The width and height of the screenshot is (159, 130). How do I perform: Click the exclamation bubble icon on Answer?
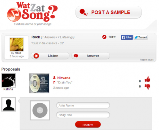pos(76,56)
